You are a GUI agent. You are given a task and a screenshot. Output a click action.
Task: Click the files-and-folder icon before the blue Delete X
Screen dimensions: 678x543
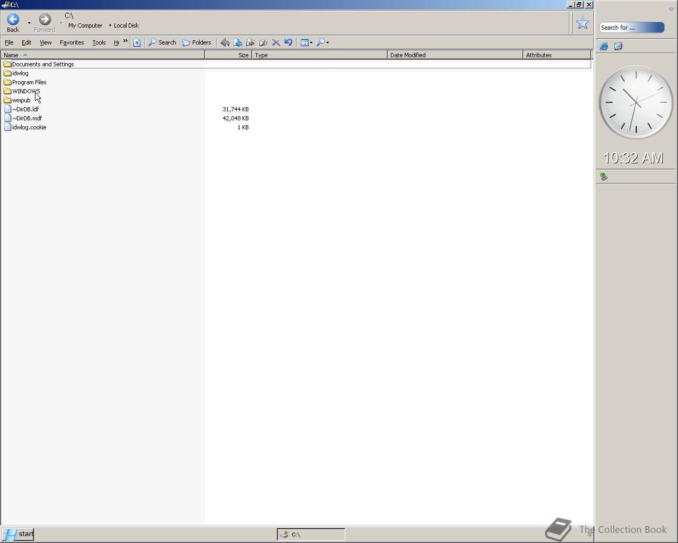[263, 42]
